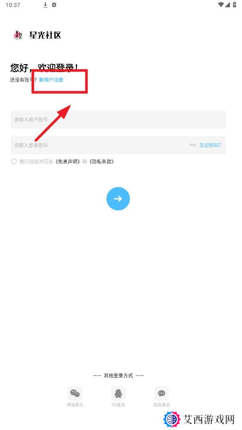
Task: Toggle password visibility eye icon
Action: coord(193,145)
